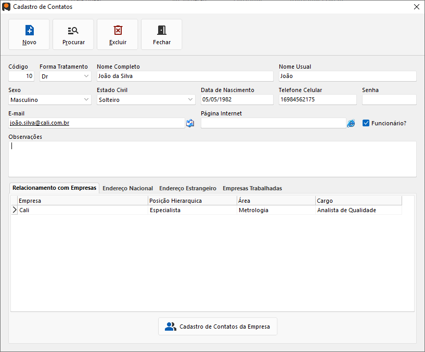Viewport: 425px width, 352px height.
Task: Open the Sexo dropdown list
Action: pyautogui.click(x=86, y=100)
